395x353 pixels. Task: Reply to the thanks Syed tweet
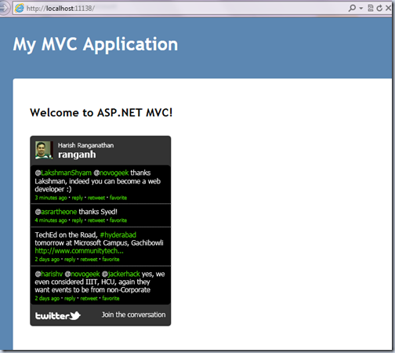[x=78, y=220]
